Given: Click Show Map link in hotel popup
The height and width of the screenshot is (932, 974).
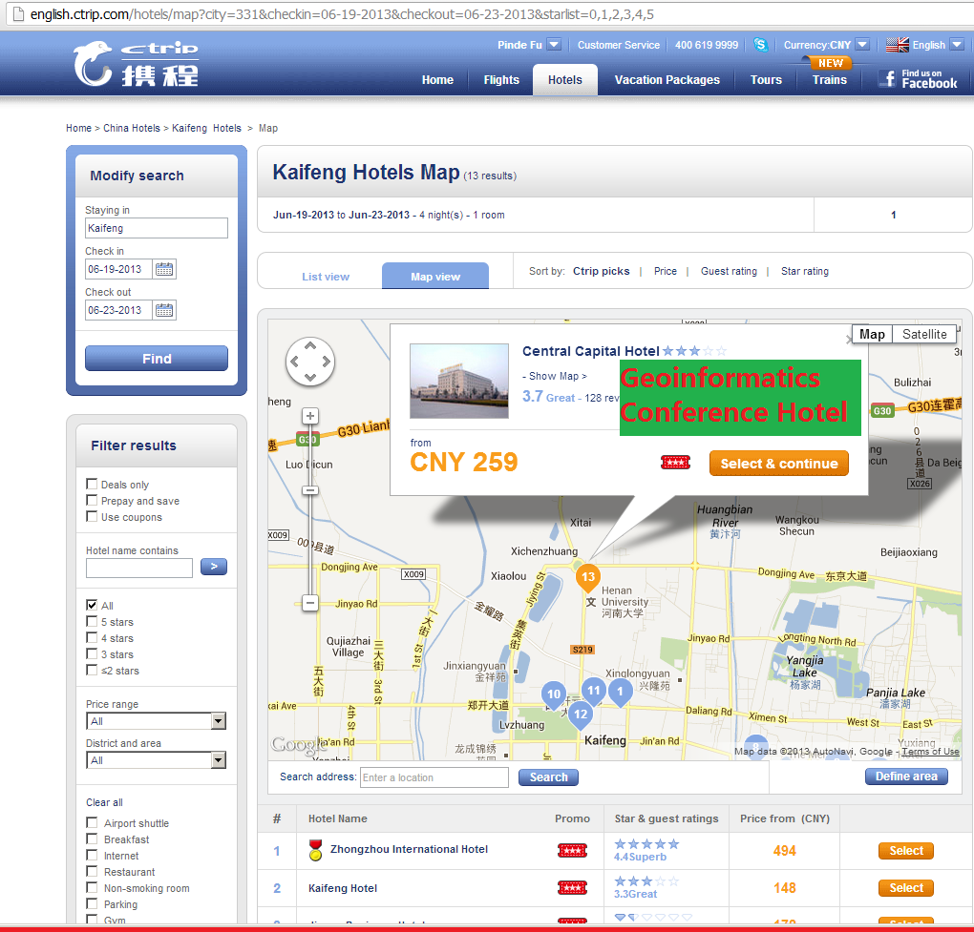Looking at the screenshot, I should tap(554, 376).
